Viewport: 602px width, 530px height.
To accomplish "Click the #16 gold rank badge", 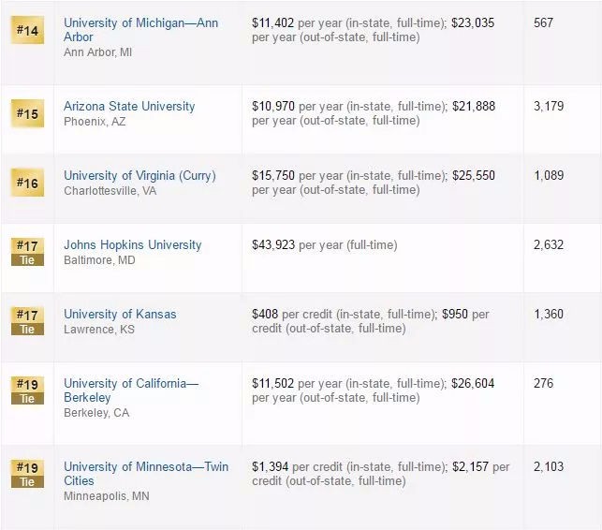I will click(27, 183).
